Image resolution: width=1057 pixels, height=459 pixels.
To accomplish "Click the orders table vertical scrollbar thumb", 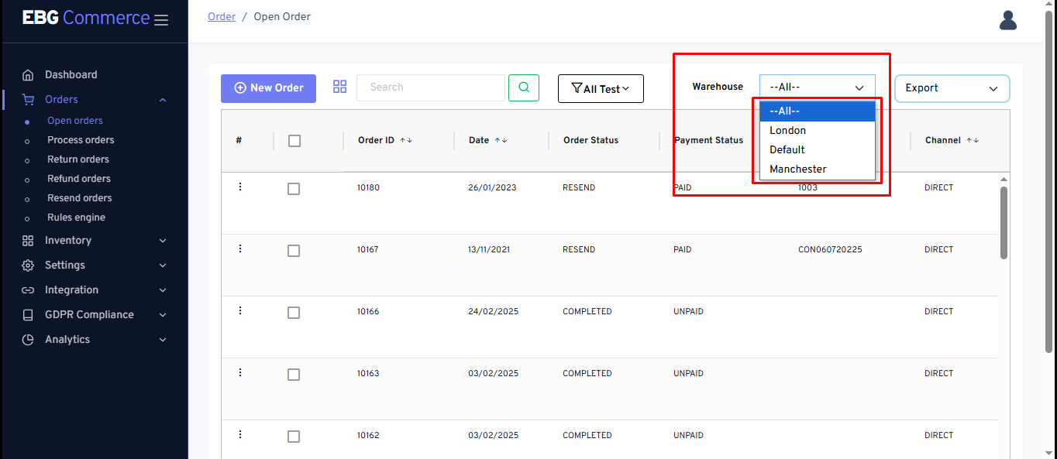I will (x=1004, y=222).
